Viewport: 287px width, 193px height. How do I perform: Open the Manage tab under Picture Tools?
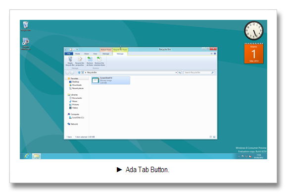(106, 54)
